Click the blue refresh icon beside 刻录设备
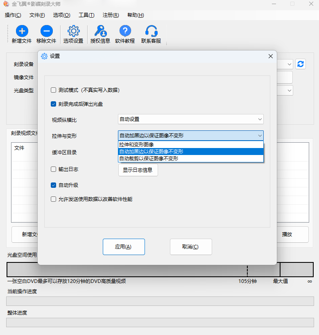The image size is (319, 335). tap(301, 64)
